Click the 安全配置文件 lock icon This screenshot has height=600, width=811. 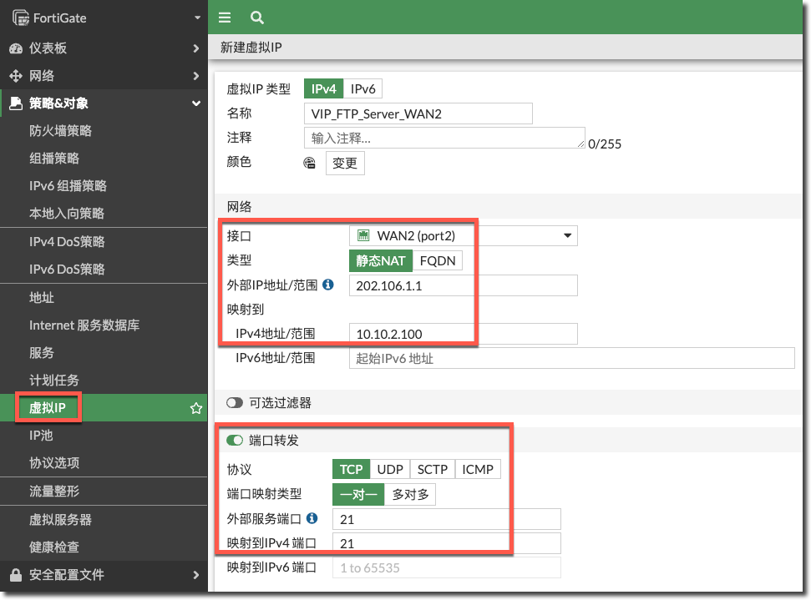[x=16, y=574]
